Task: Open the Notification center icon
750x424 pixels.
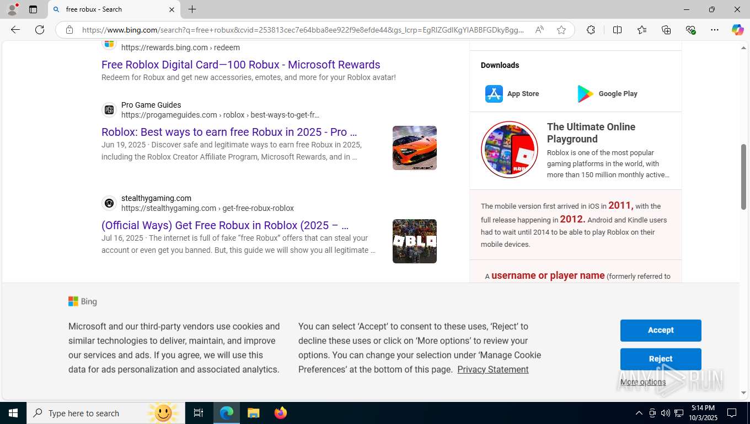Action: click(x=732, y=413)
